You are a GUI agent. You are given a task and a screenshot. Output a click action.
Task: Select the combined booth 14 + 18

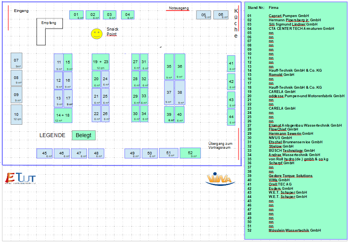pyautogui.click(x=63, y=115)
